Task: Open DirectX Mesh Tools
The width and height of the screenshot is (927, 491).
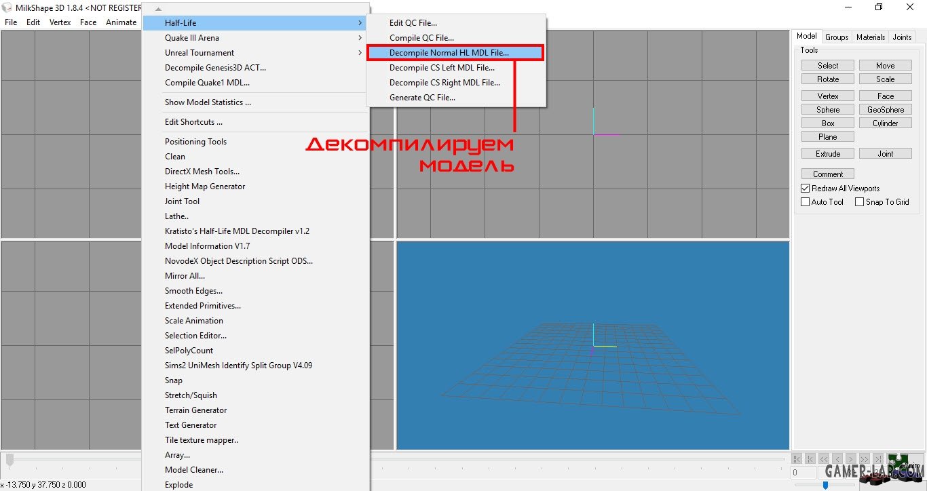Action: click(x=256, y=172)
